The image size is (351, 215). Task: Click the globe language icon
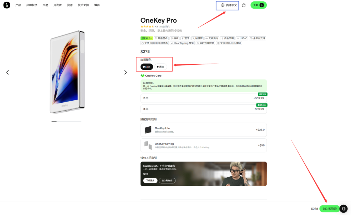coord(222,5)
